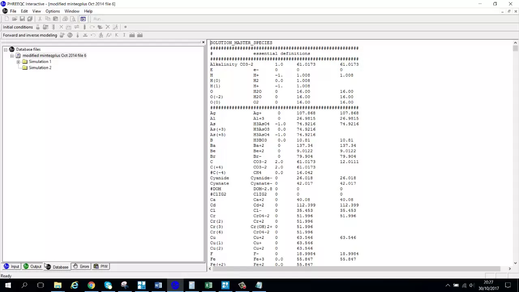
Task: Select the Database files root item
Action: coord(28,49)
